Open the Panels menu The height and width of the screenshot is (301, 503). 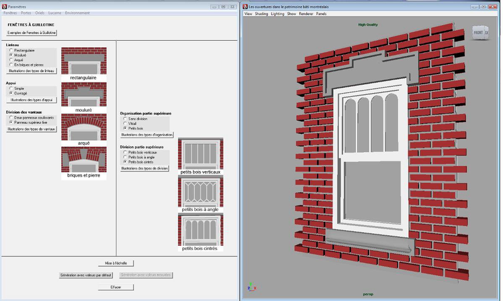[321, 14]
